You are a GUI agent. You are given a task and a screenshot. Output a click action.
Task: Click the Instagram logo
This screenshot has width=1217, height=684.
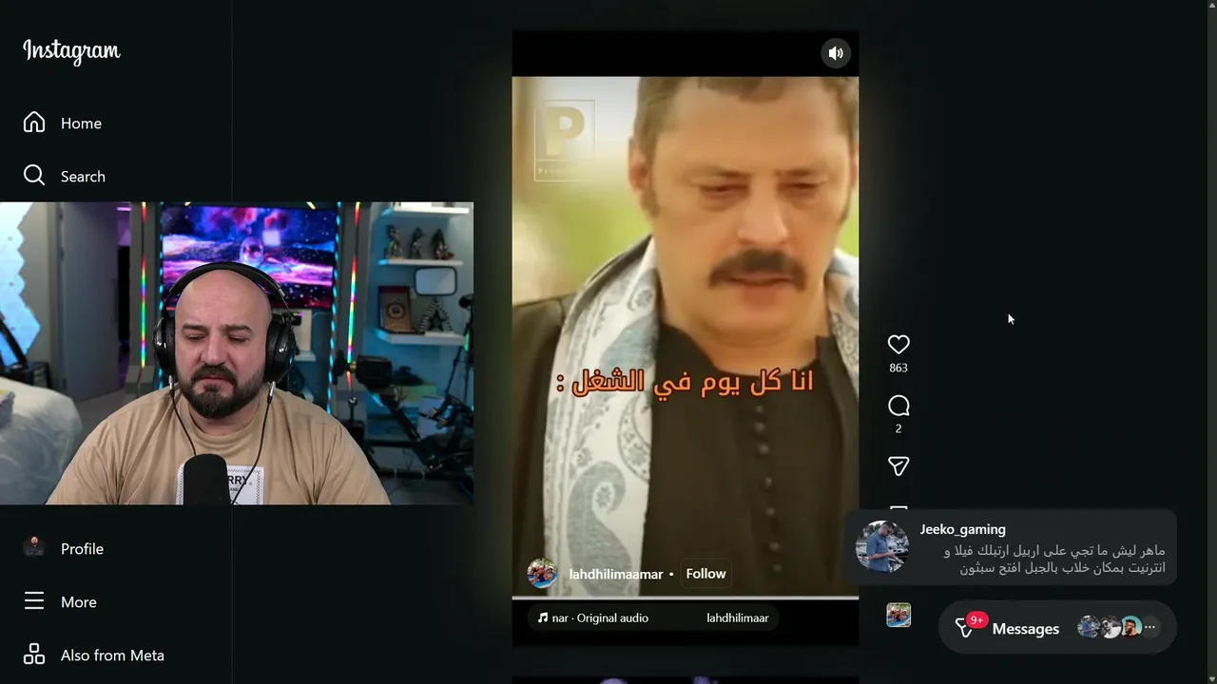point(71,51)
